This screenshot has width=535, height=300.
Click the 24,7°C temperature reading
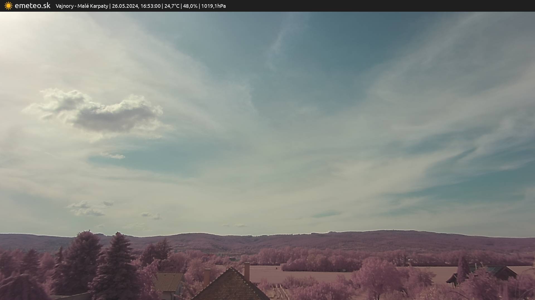pyautogui.click(x=172, y=6)
